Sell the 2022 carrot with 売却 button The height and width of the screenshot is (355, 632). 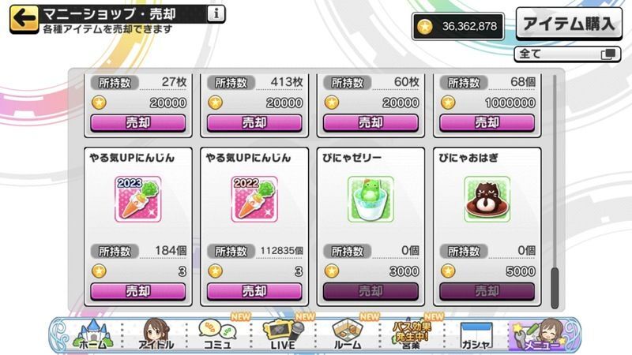pyautogui.click(x=254, y=291)
